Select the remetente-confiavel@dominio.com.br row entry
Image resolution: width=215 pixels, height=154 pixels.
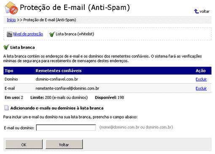(67, 88)
